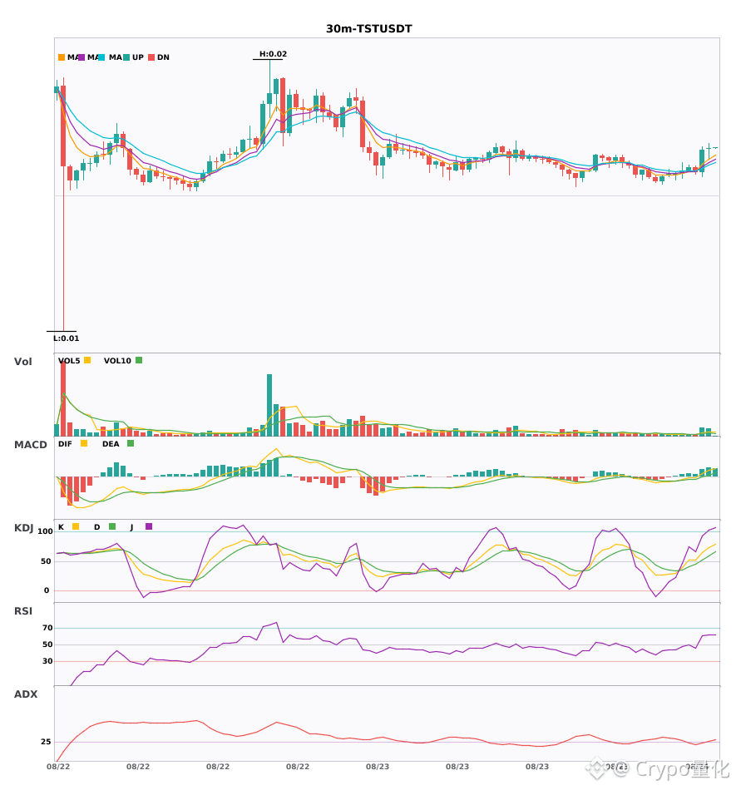Click the cyan MA legend swatch
The height and width of the screenshot is (790, 736).
101,57
